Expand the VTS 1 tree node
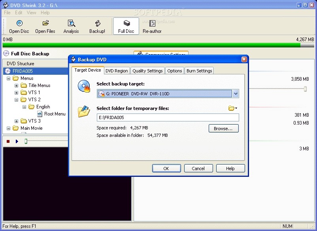The image size is (317, 231). 16,92
